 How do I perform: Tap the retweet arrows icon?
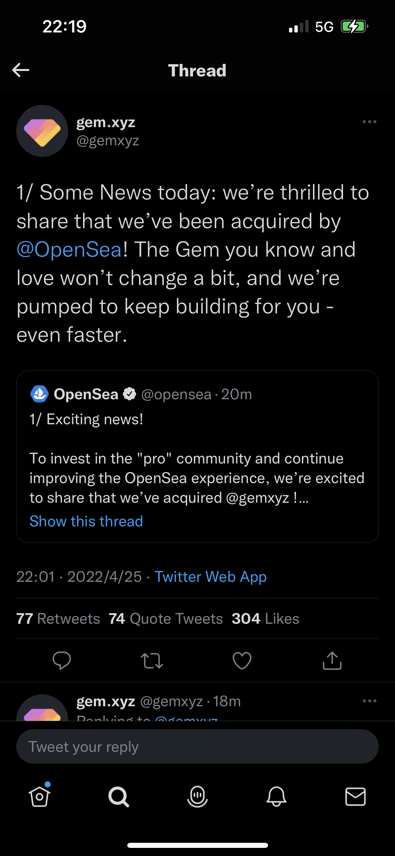coord(152,661)
